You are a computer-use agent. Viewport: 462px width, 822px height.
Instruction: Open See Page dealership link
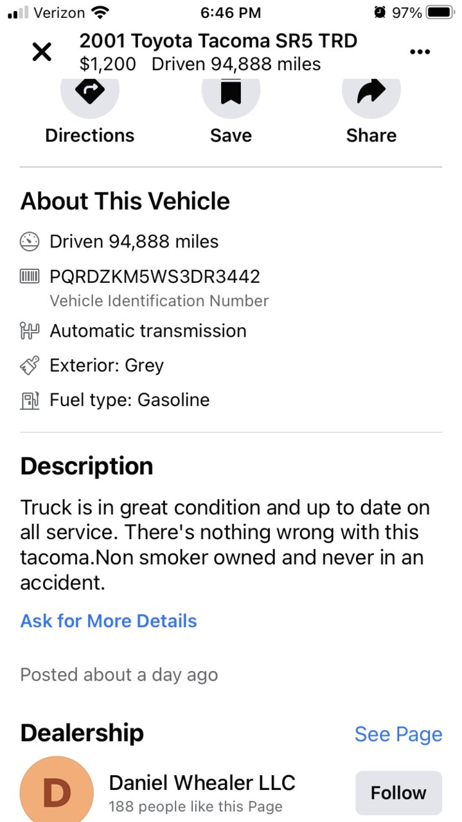tap(398, 734)
